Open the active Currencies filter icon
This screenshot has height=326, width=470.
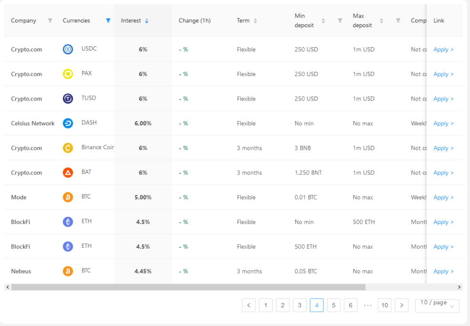(108, 20)
